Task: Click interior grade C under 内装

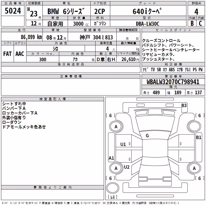Action: click(x=200, y=23)
